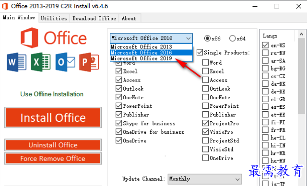
Task: Check the es-ES language
Action: click(265, 107)
